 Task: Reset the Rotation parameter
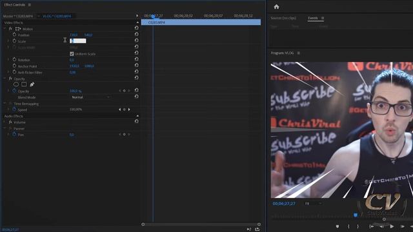click(136, 59)
